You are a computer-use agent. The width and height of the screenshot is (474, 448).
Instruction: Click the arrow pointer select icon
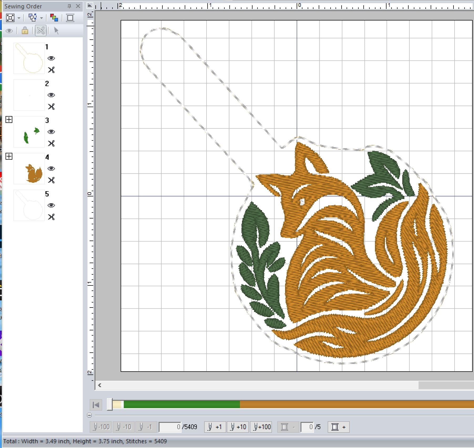coord(56,31)
